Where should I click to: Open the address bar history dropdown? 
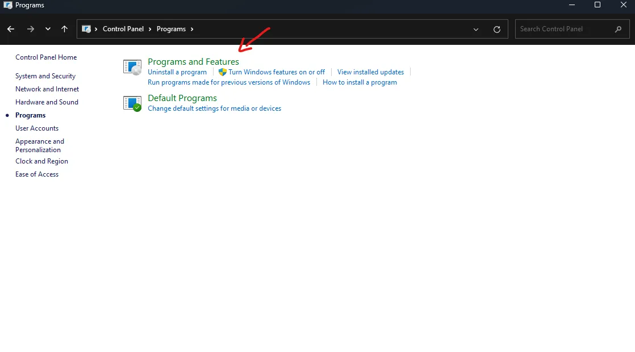tap(476, 29)
